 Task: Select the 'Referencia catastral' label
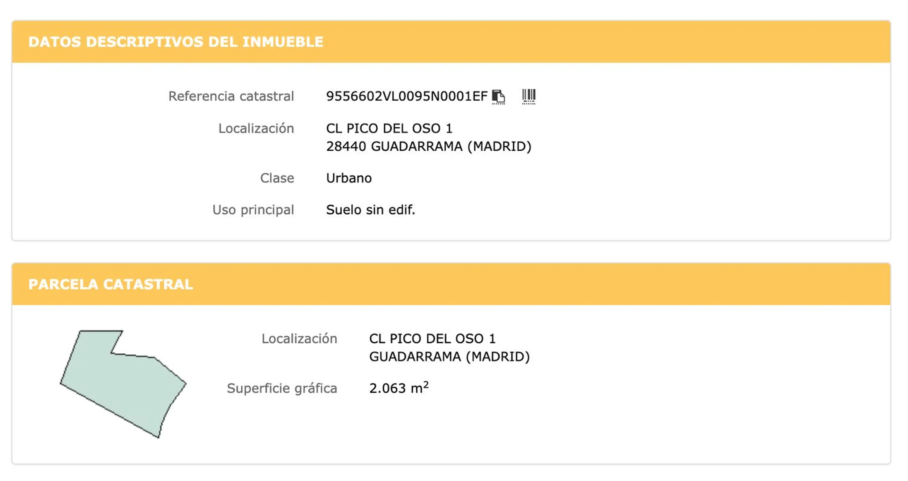(x=231, y=96)
